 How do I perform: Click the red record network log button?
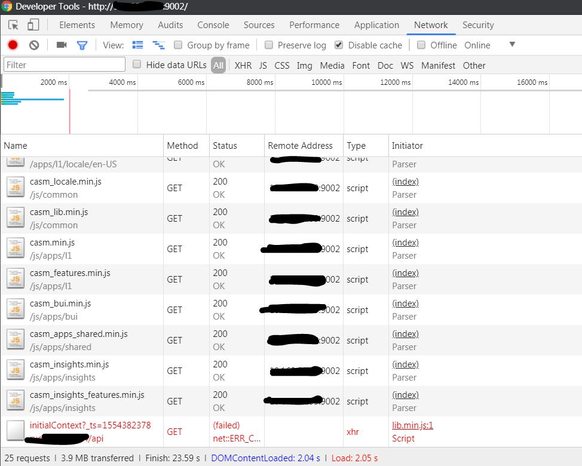click(13, 45)
